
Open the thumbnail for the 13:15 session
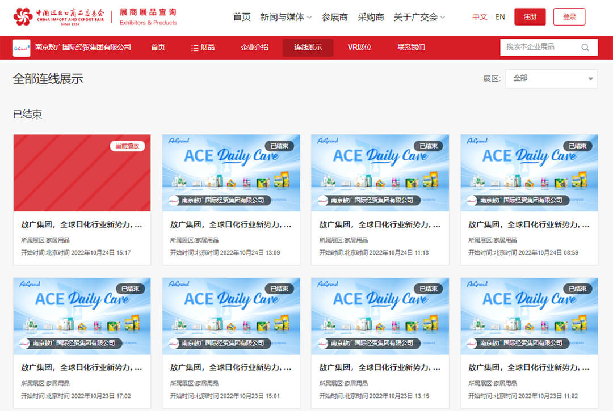pyautogui.click(x=380, y=316)
